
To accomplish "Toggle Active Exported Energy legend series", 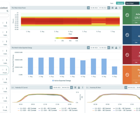I will click(x=62, y=81).
